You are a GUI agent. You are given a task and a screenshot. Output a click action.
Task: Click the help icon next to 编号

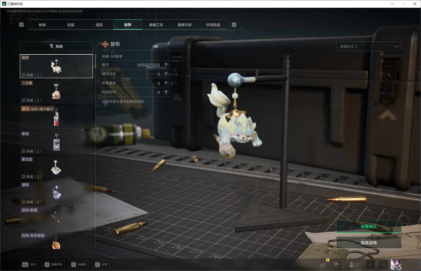click(166, 65)
